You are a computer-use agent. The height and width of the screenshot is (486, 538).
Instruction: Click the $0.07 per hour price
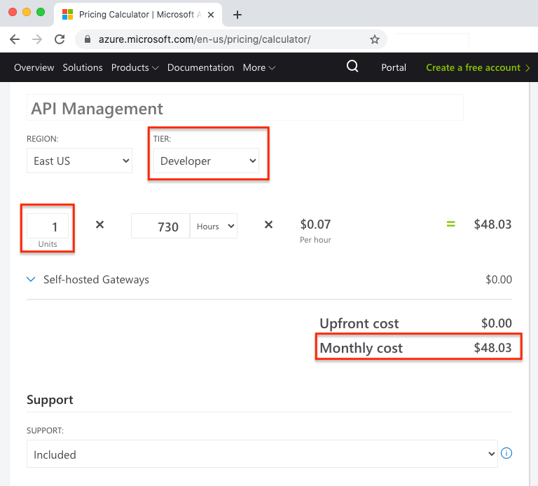coord(315,224)
